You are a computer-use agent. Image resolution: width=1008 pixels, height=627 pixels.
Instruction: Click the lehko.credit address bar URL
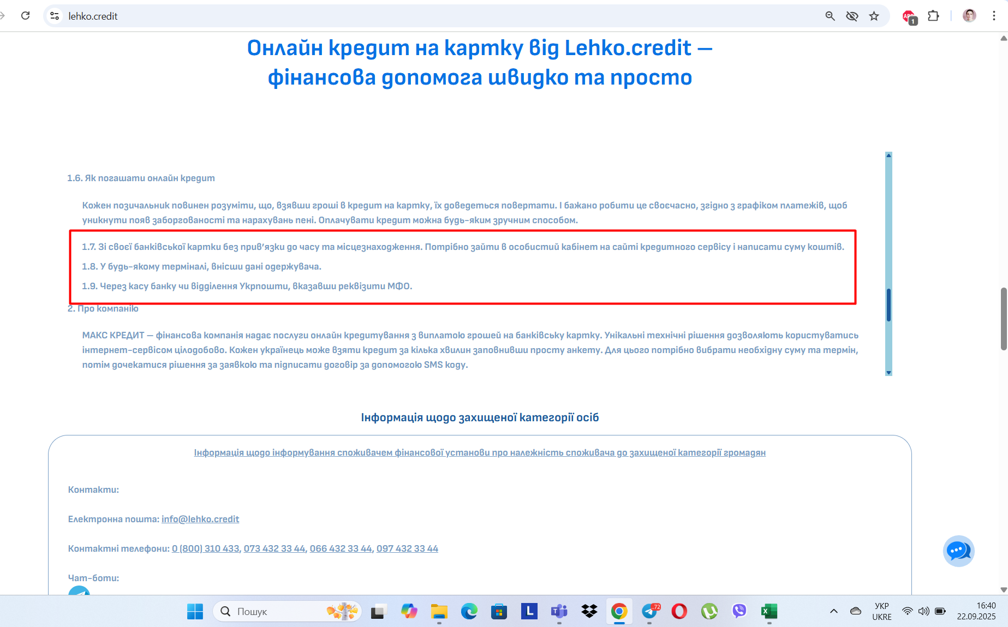[93, 16]
